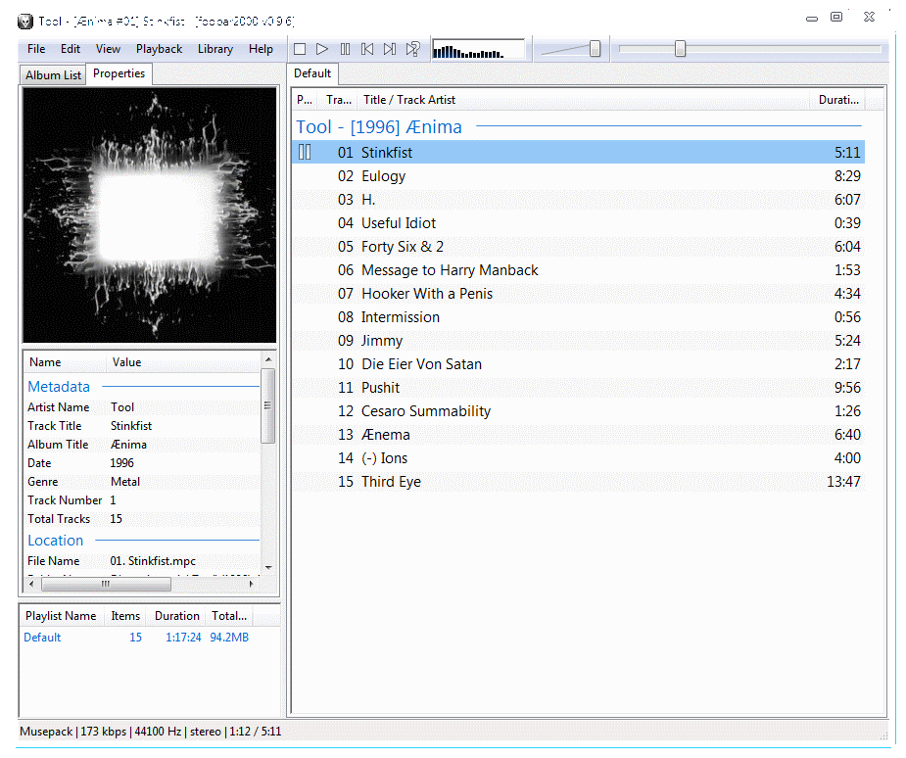The width and height of the screenshot is (906, 758).
Task: Open the File menu
Action: [36, 49]
